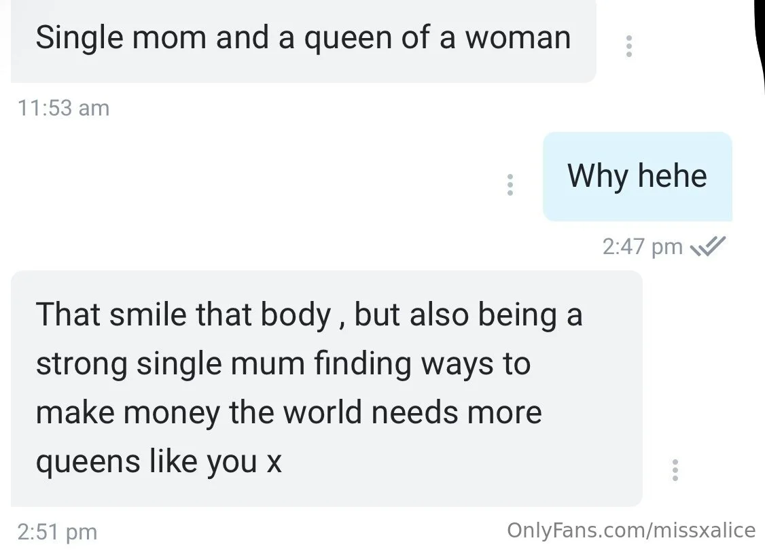This screenshot has width=765, height=551.
Task: Click the 'make money the world needs' line
Action: coord(288,412)
